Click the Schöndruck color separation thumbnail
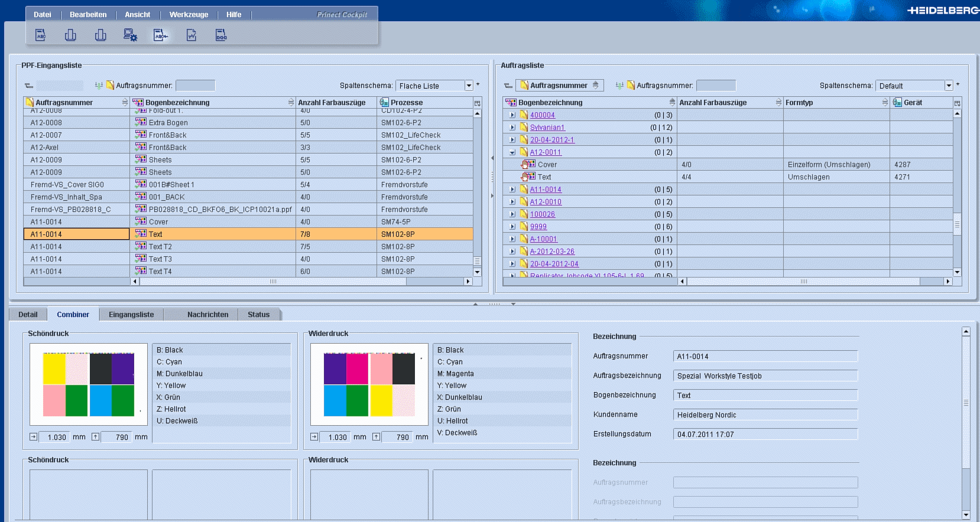The height and width of the screenshot is (522, 980). (89, 384)
